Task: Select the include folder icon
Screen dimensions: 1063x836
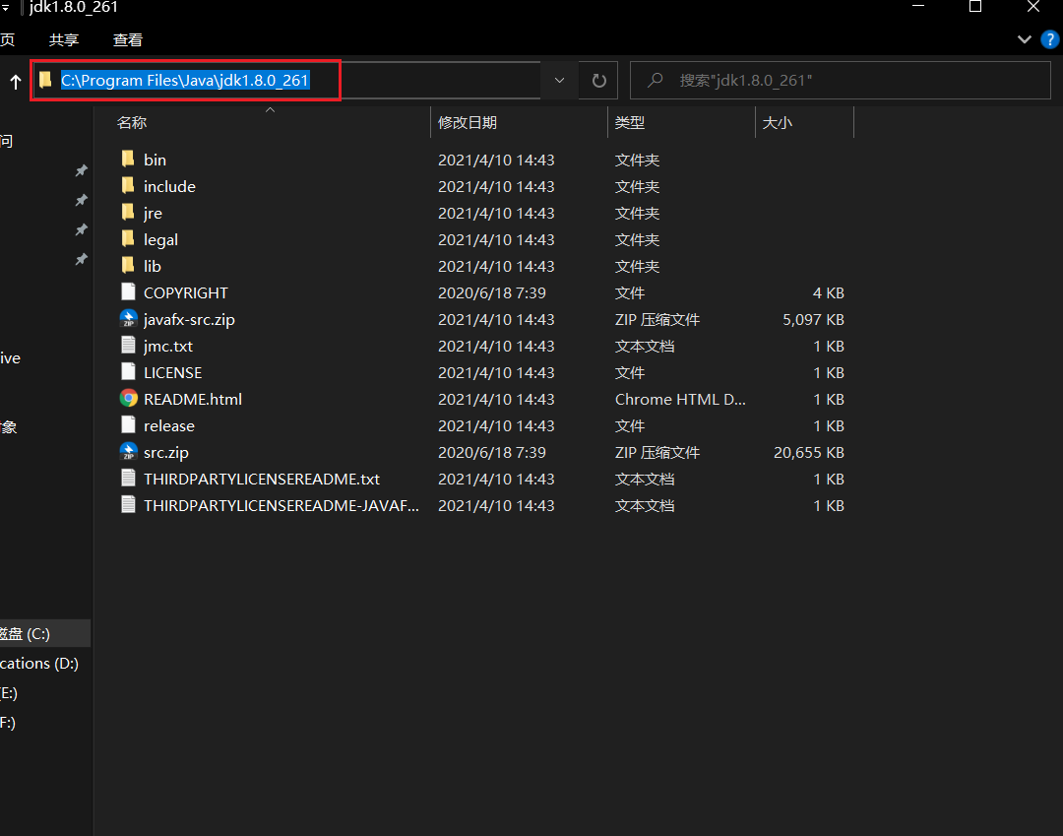Action: tap(127, 186)
